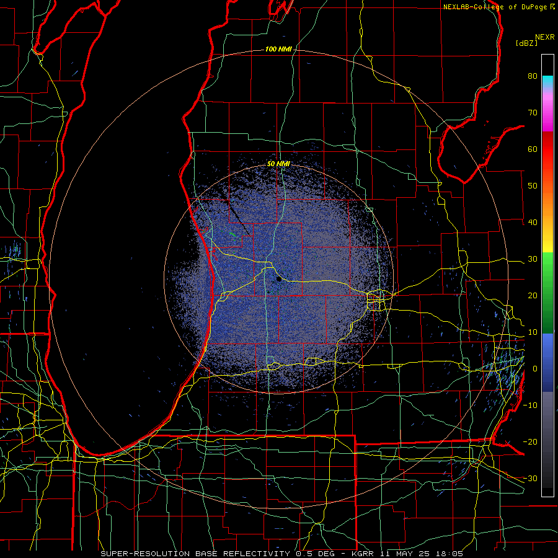Click the KGRR radar site black dot

(278, 280)
